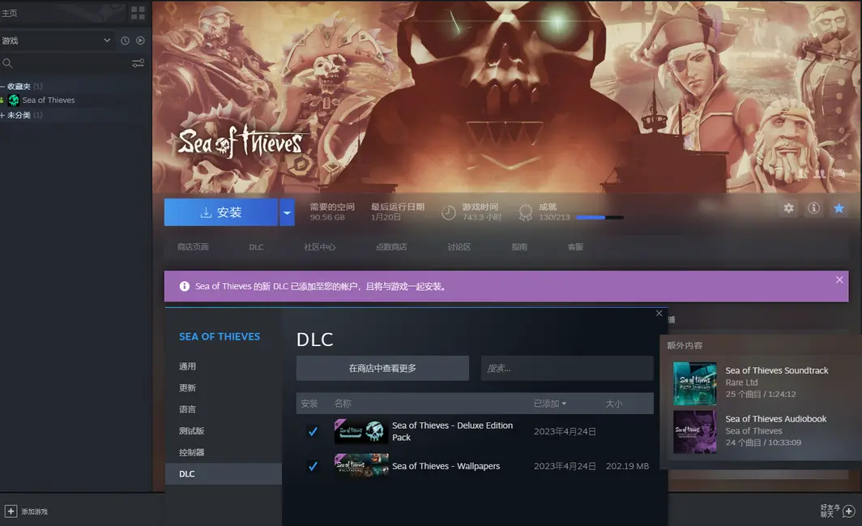Click 'Sea of Thieves - Wallpapers' name
Viewport: 862px width, 526px height.
click(x=446, y=466)
